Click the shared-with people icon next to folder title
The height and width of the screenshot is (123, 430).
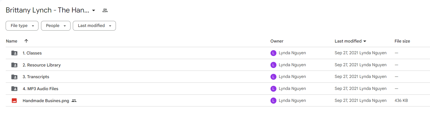click(x=105, y=10)
